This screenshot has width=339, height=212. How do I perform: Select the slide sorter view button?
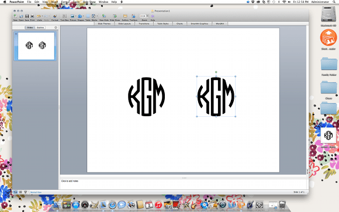20,192
